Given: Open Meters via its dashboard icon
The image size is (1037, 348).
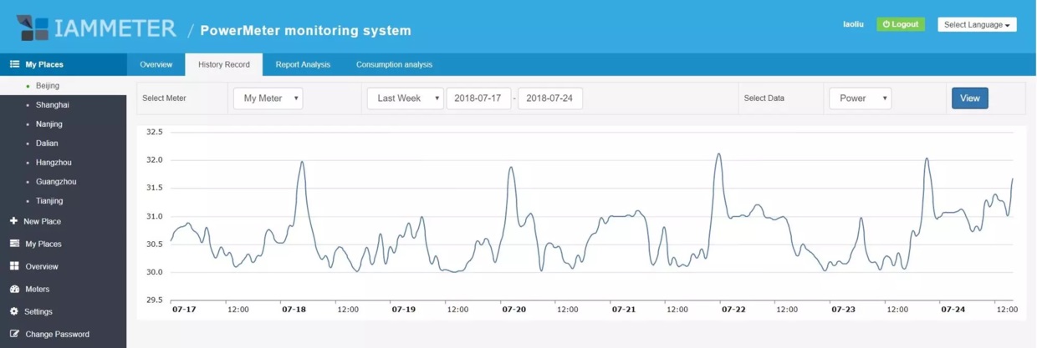Looking at the screenshot, I should pos(14,289).
